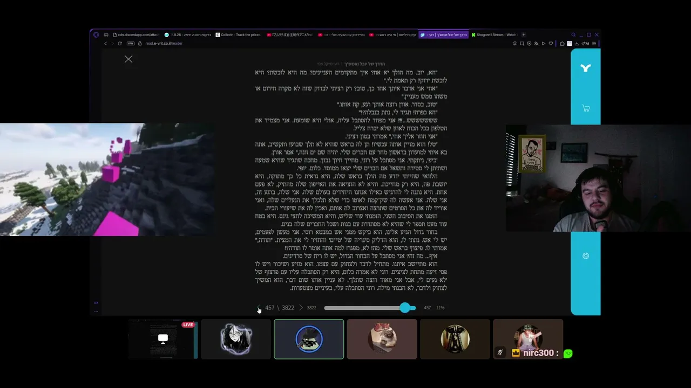
Task: Select the green-highlighted speaking participant tile
Action: [x=309, y=339]
